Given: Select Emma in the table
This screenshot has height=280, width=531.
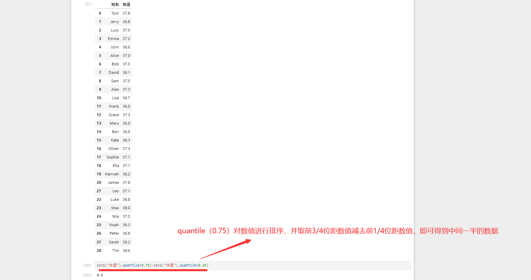Looking at the screenshot, I should point(113,39).
